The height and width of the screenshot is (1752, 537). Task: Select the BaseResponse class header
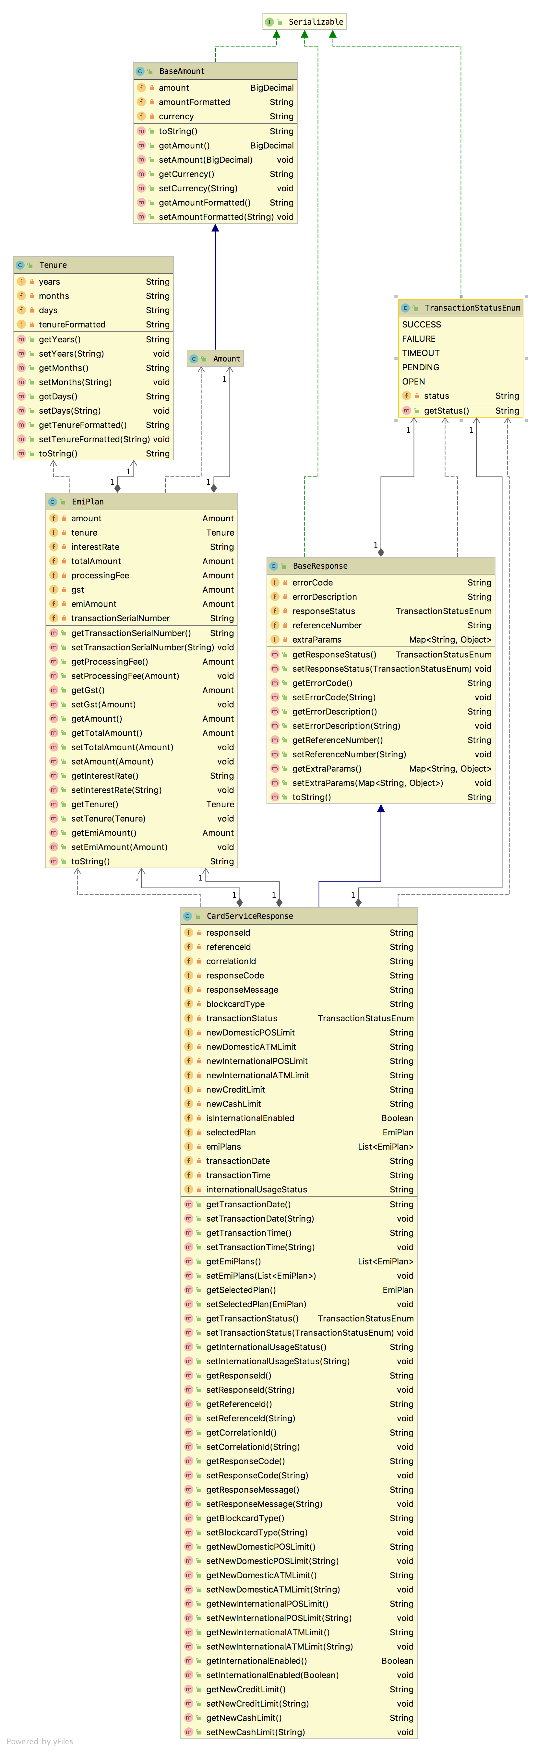click(381, 566)
